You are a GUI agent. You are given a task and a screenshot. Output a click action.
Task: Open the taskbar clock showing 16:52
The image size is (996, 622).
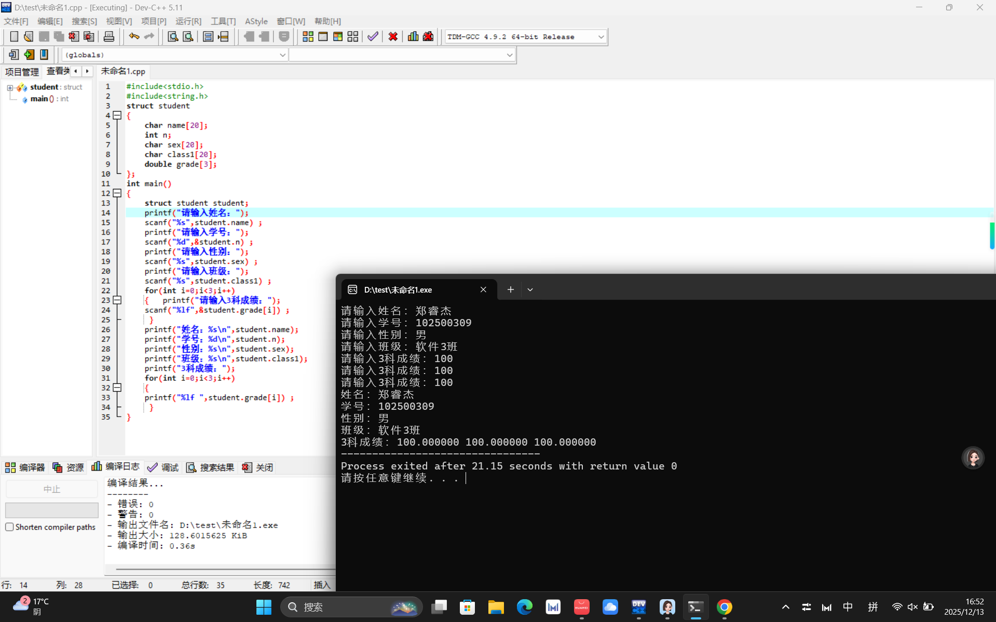(964, 607)
